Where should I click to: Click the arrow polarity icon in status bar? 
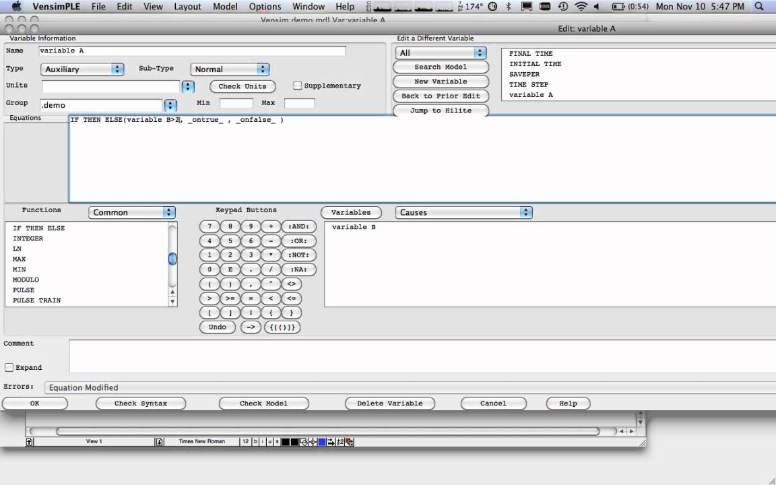(x=340, y=441)
